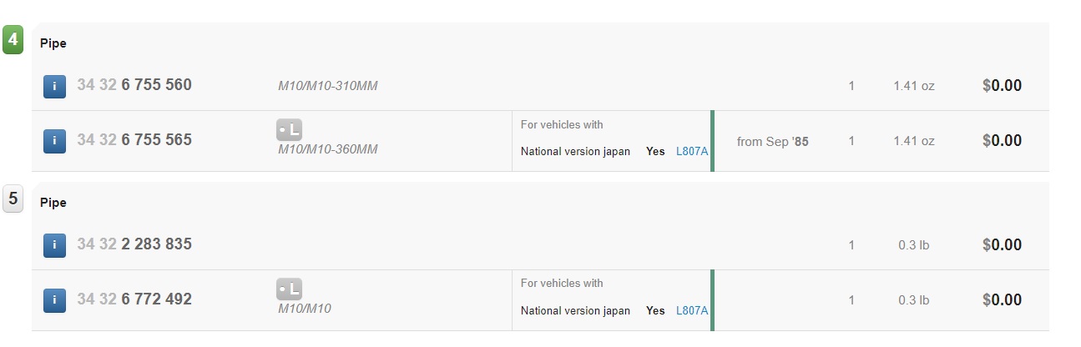Open part number 34 32 6 755 560
The image size is (1081, 347).
coord(134,85)
